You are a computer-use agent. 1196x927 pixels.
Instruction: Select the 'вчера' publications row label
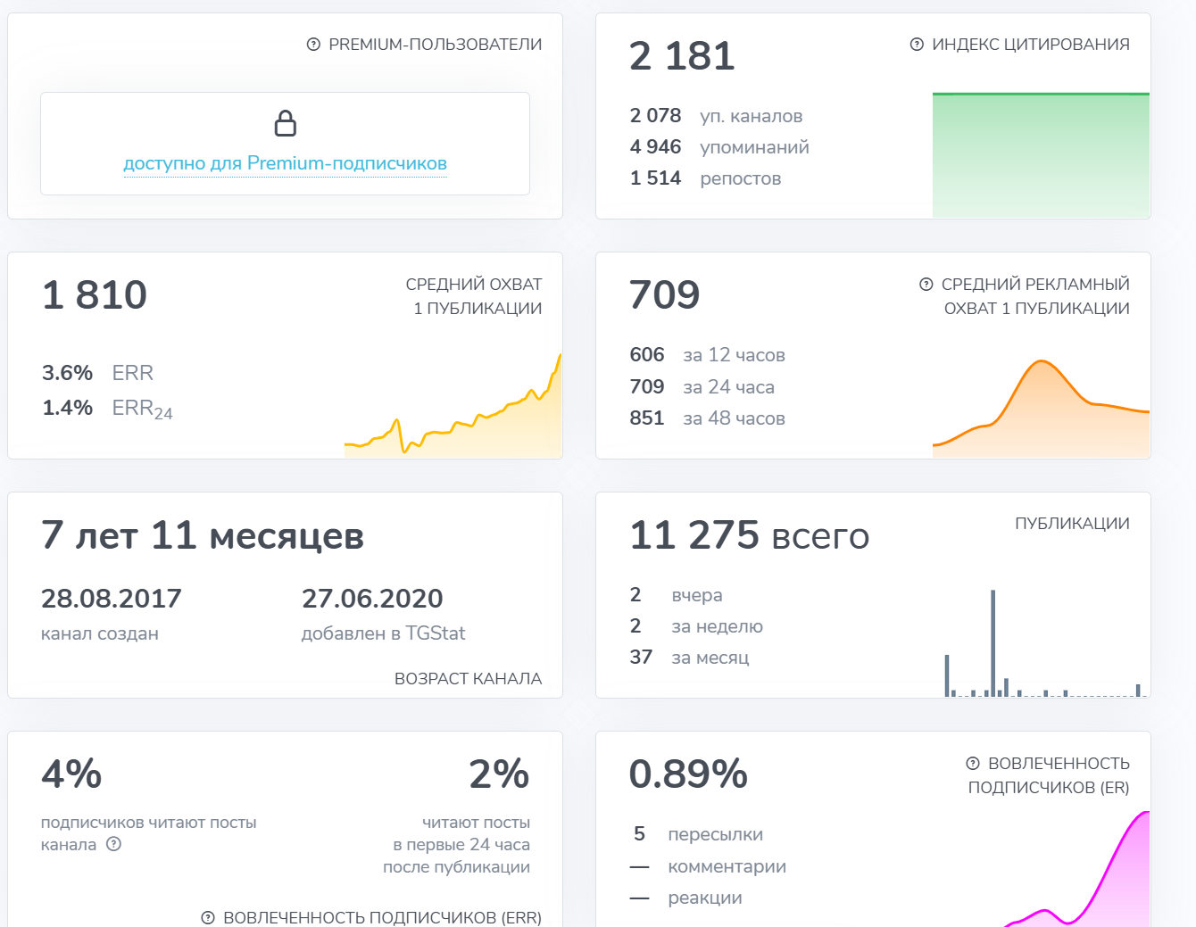coord(697,595)
